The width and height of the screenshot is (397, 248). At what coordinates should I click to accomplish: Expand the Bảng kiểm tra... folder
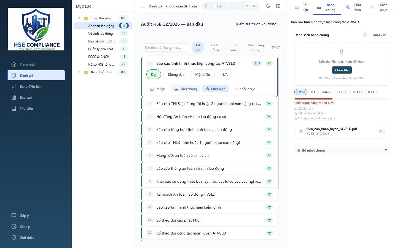coord(79,72)
